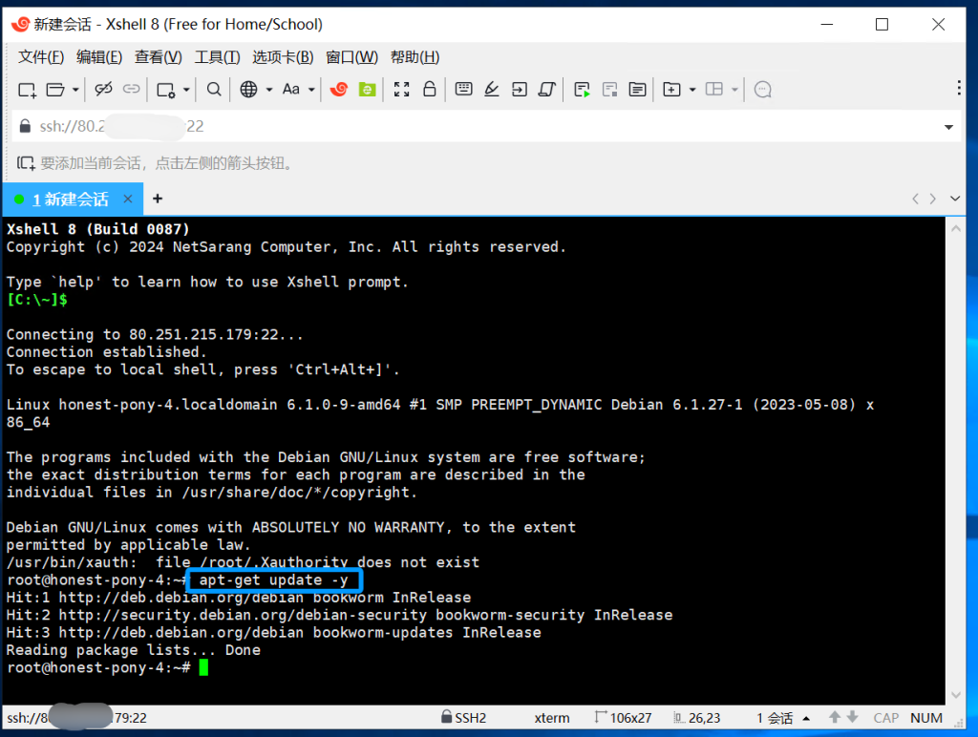Expand the 1 会话 status bar arrow
Image resolution: width=978 pixels, height=737 pixels.
click(807, 718)
